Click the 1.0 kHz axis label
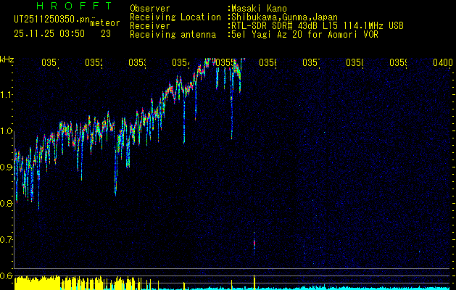 [6, 131]
